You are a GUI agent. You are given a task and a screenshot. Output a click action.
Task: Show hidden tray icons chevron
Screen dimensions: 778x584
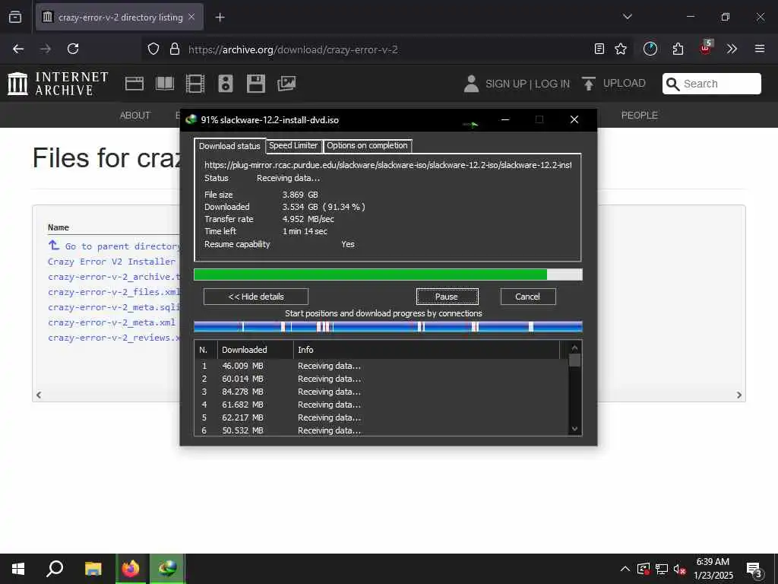coord(625,569)
